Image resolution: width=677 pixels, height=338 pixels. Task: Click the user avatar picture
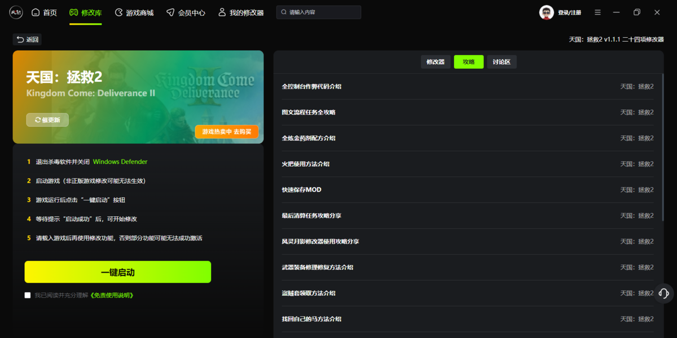tap(546, 12)
